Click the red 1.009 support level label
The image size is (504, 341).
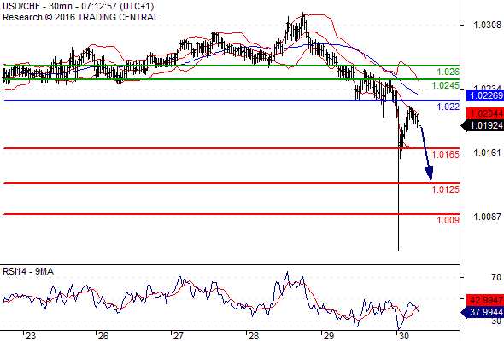click(x=448, y=220)
